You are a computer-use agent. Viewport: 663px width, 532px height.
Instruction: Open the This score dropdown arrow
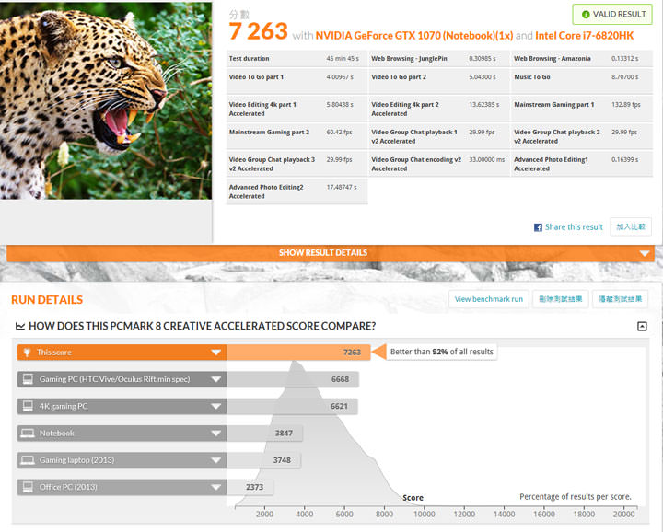[x=216, y=353]
